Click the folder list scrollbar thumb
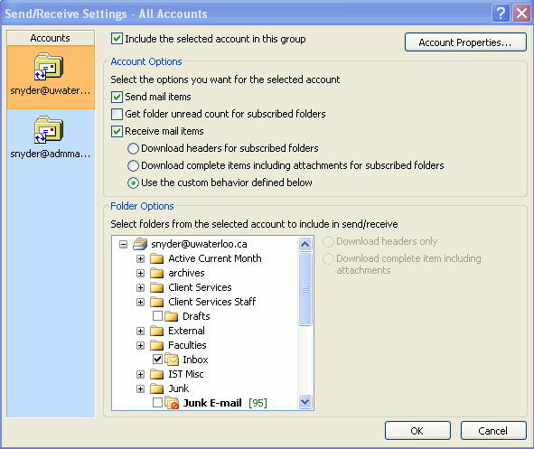This screenshot has height=449, width=534. (304, 289)
